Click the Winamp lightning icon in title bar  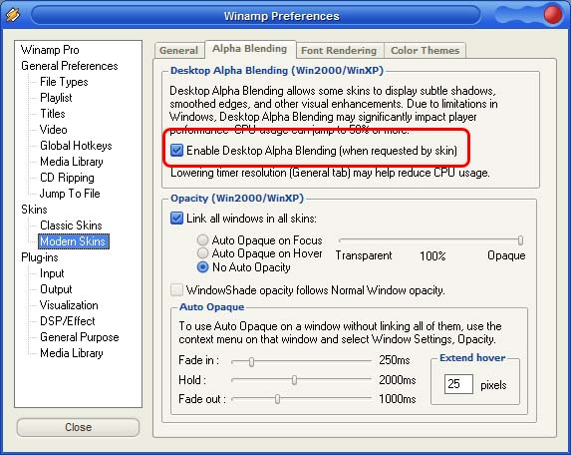pyautogui.click(x=13, y=15)
